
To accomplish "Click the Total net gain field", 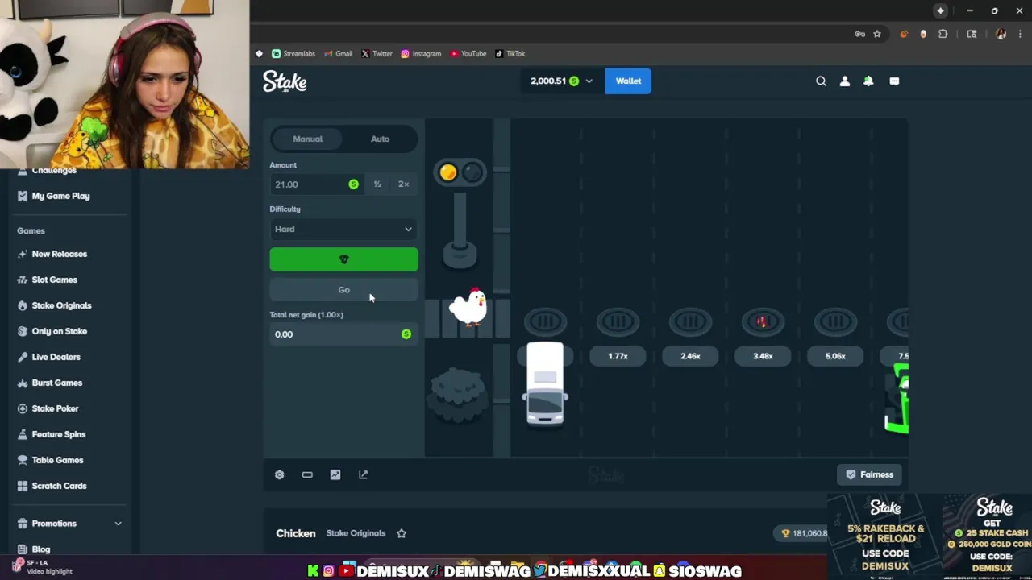I will coord(343,334).
